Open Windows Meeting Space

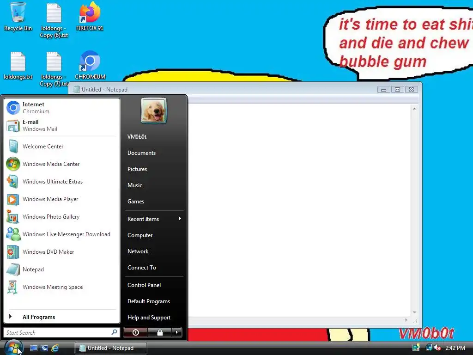(61, 287)
